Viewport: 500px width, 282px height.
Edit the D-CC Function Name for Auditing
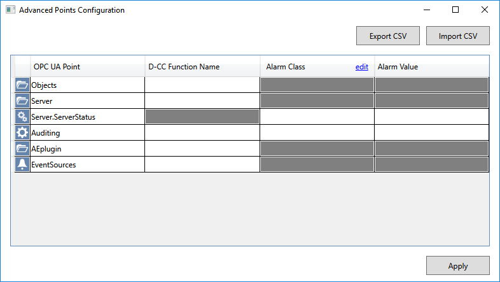[202, 132]
